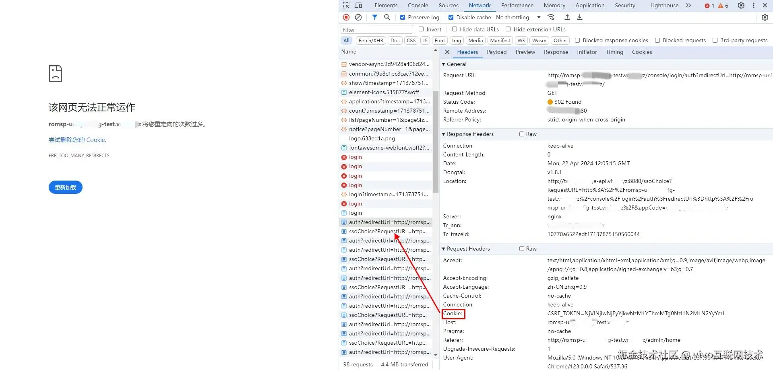Toggle Raw view for Response Headers
The height and width of the screenshot is (370, 773).
[x=522, y=134]
